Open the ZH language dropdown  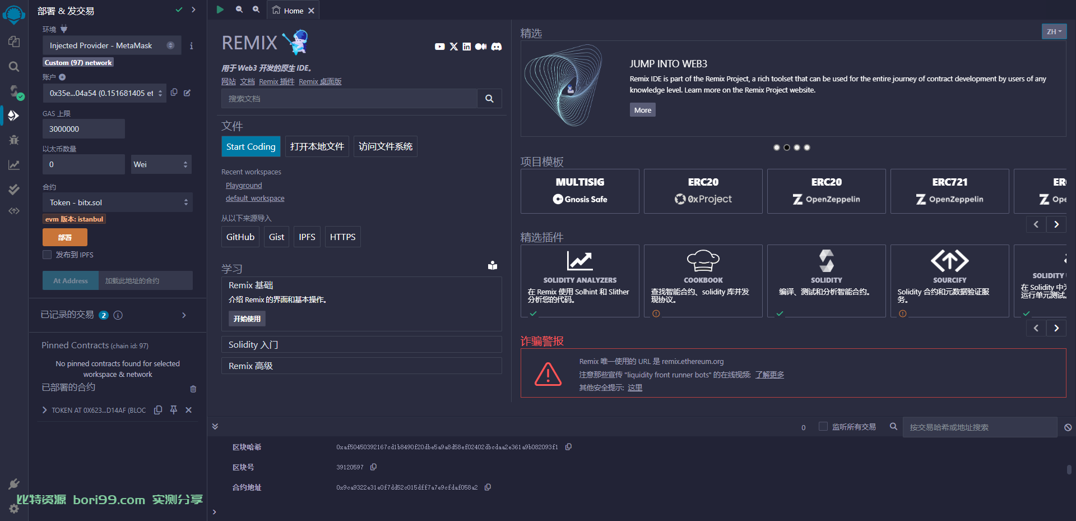1054,31
